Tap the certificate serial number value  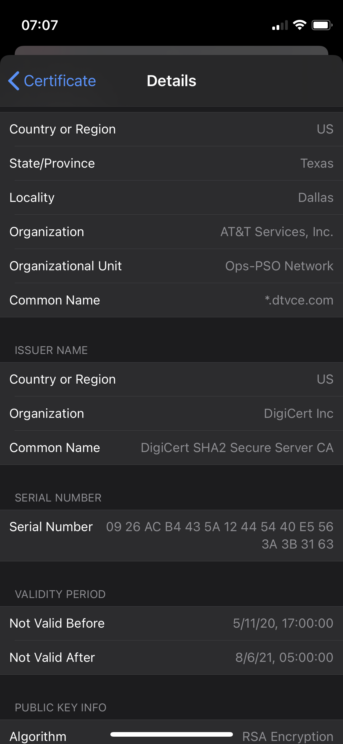pyautogui.click(x=220, y=535)
